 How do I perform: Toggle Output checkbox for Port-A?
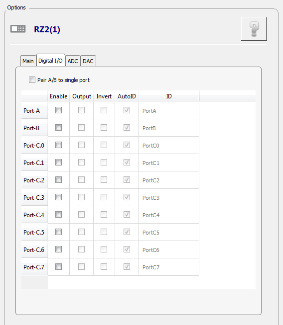tap(81, 110)
